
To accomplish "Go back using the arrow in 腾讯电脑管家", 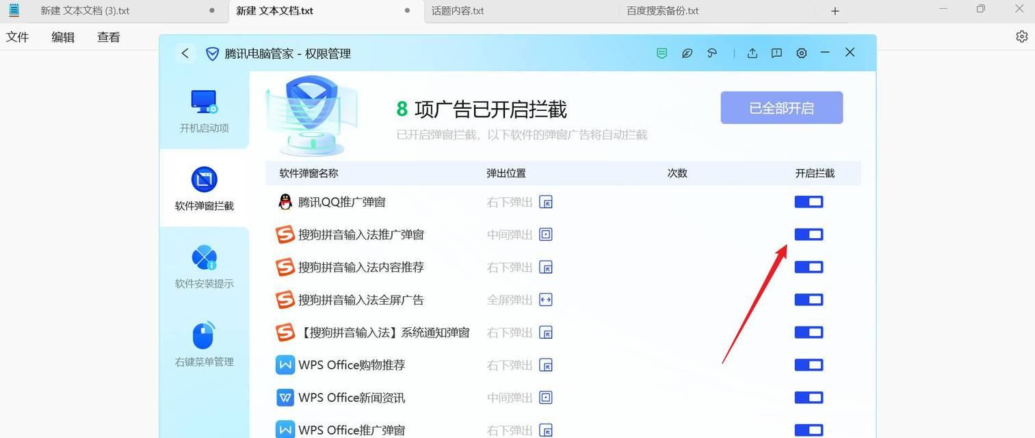I will point(185,53).
